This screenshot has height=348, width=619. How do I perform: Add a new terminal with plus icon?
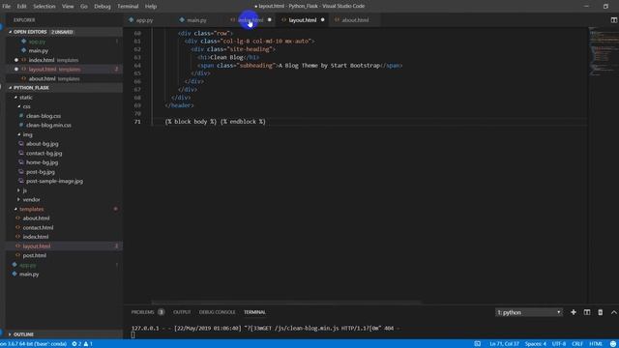click(x=574, y=312)
